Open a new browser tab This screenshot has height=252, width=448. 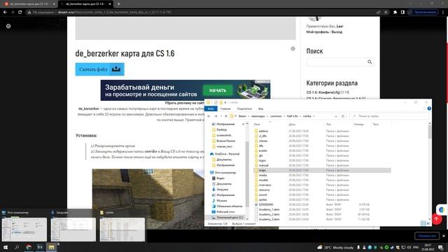click(x=118, y=4)
